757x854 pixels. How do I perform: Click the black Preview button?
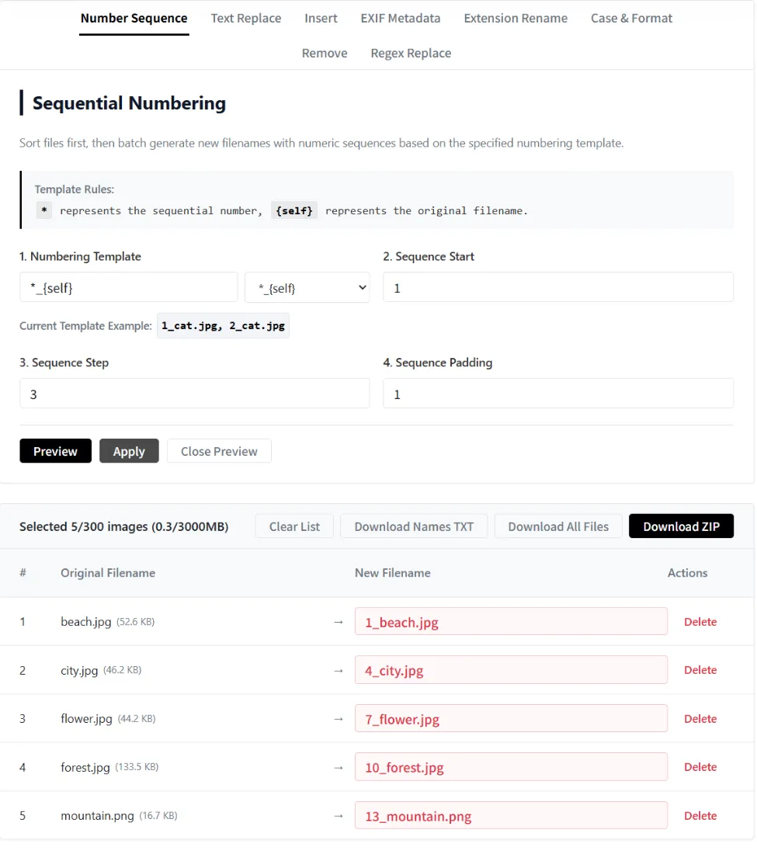tap(56, 451)
